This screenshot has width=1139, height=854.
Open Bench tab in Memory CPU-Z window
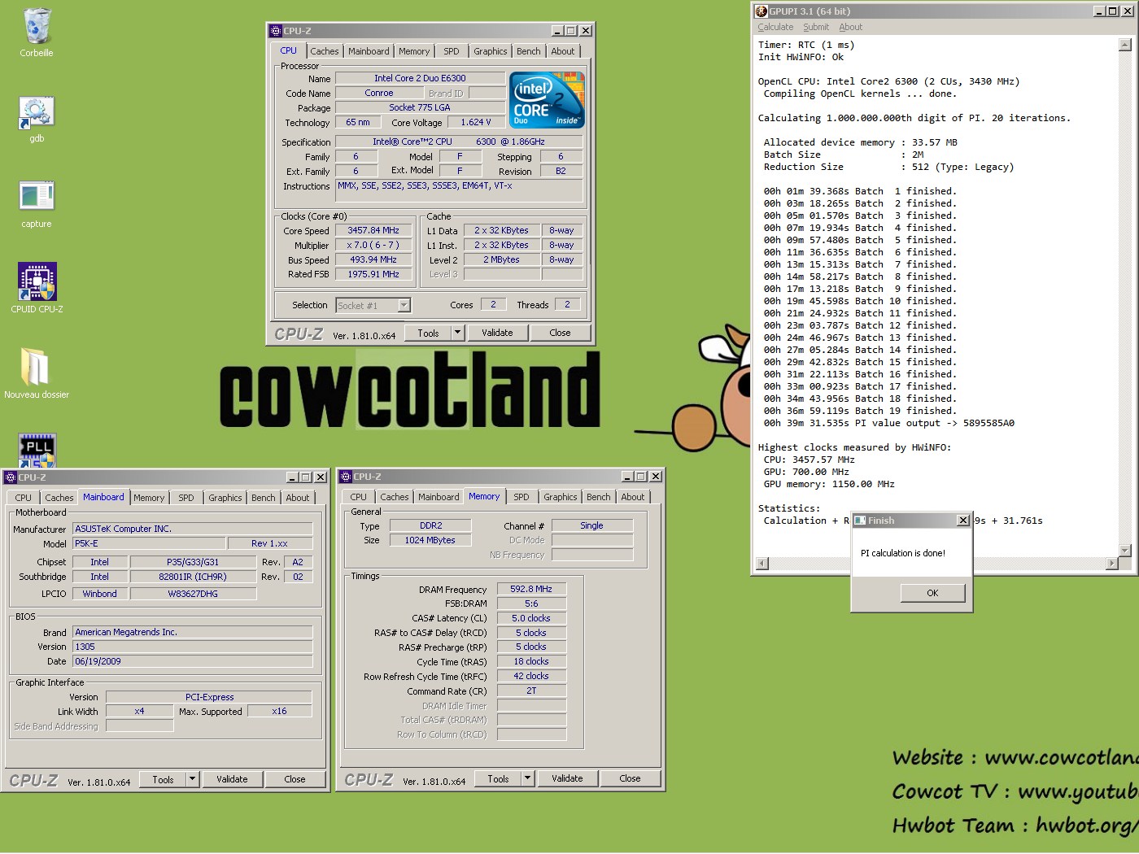(599, 497)
